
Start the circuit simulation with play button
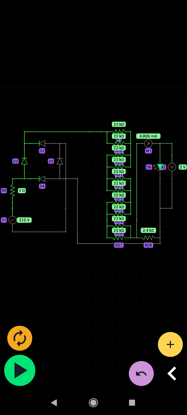tap(20, 370)
